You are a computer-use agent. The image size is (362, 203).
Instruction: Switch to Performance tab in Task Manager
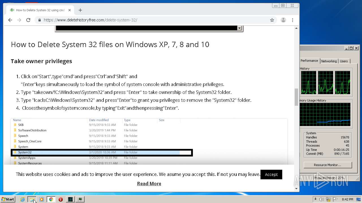[309, 61]
